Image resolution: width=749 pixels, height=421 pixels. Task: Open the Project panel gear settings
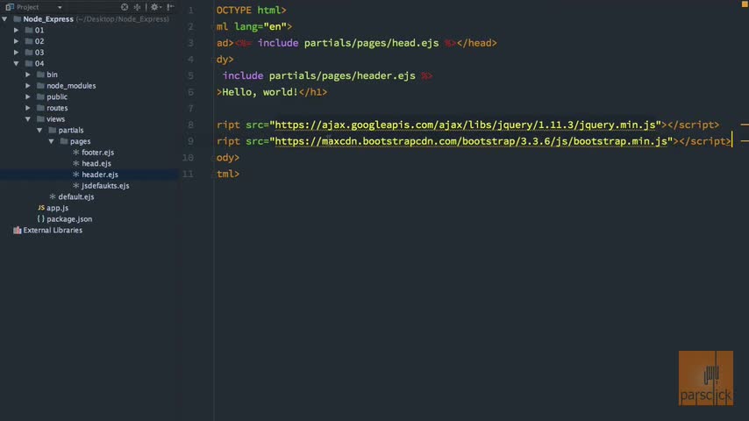[x=154, y=7]
